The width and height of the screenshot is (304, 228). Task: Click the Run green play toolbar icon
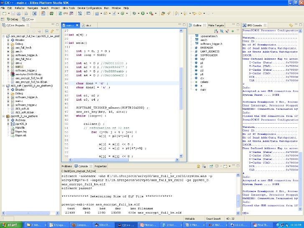[x=143, y=13]
